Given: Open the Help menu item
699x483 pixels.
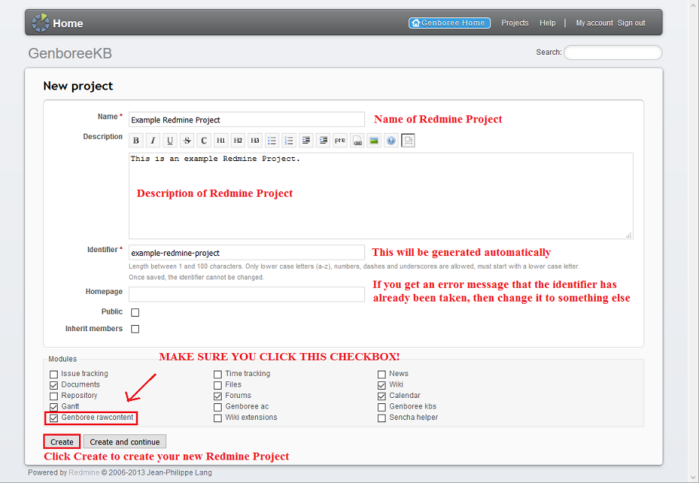Looking at the screenshot, I should pos(547,23).
